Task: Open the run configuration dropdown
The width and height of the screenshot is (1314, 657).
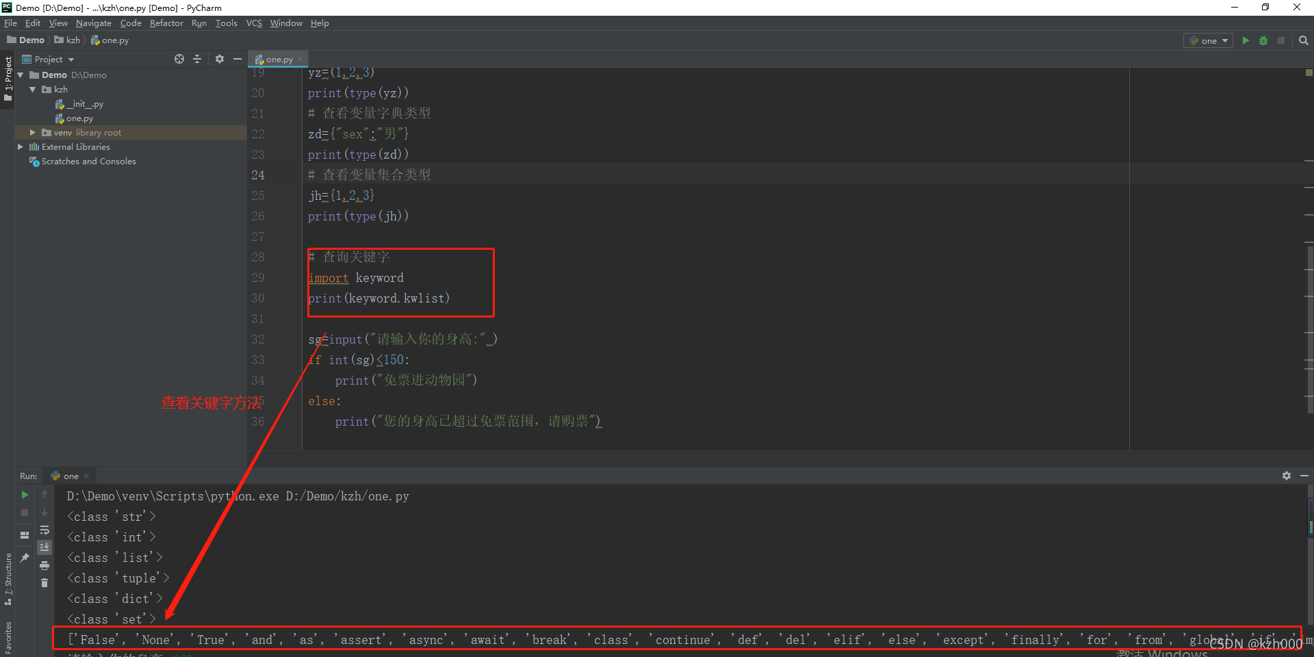Action: pos(1208,40)
